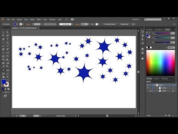Select the Rotate tool
This screenshot has height=134, width=178.
[x=3, y=53]
